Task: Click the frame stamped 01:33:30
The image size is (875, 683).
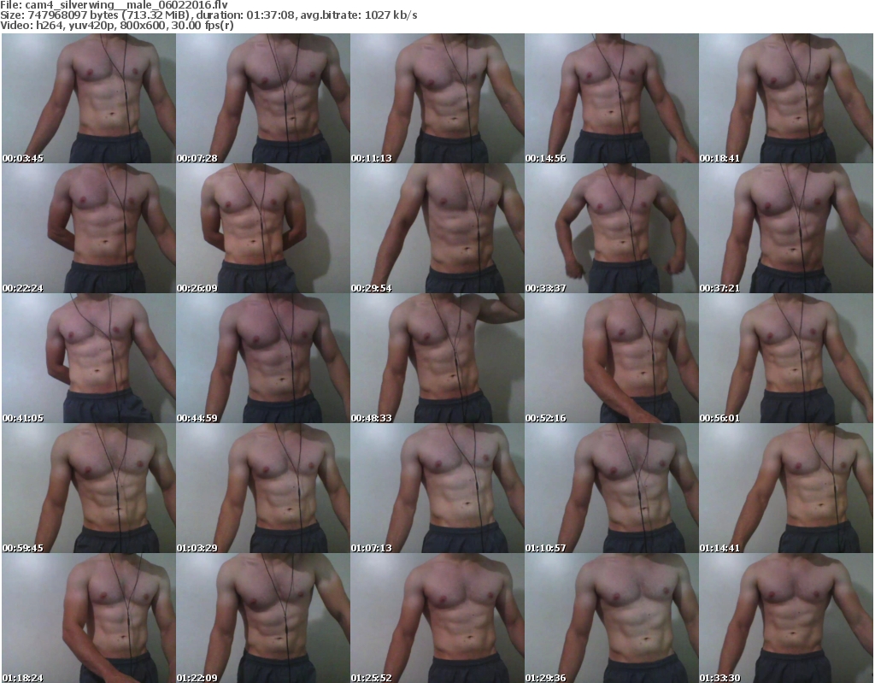Action: coord(786,618)
